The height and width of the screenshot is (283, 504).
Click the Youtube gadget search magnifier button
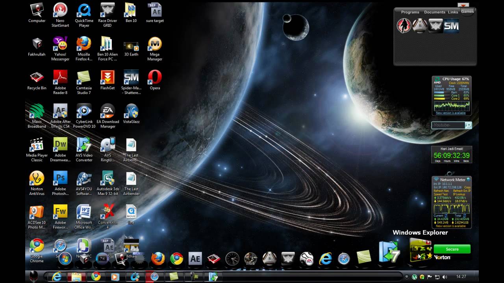468,125
